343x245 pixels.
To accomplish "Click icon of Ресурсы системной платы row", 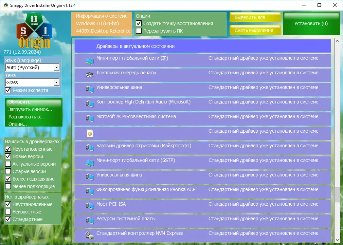I will [90, 221].
